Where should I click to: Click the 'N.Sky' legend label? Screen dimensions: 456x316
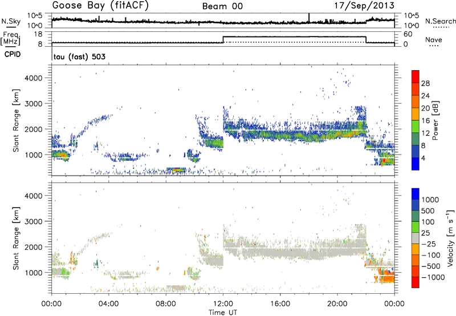pos(11,21)
